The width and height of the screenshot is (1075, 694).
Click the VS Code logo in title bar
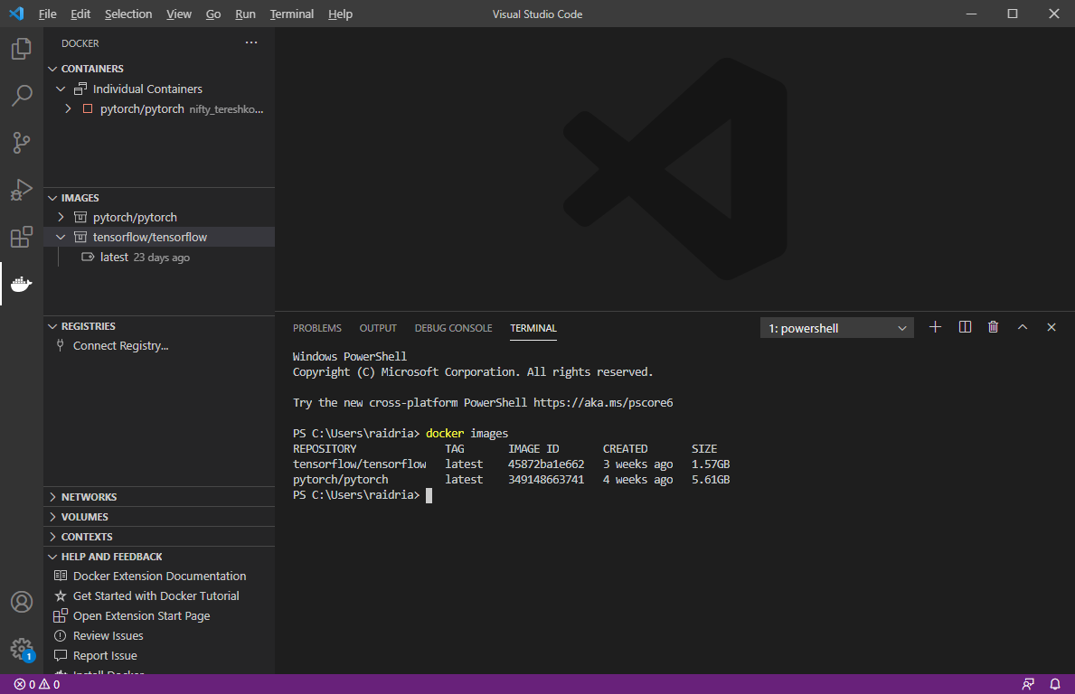pyautogui.click(x=16, y=14)
